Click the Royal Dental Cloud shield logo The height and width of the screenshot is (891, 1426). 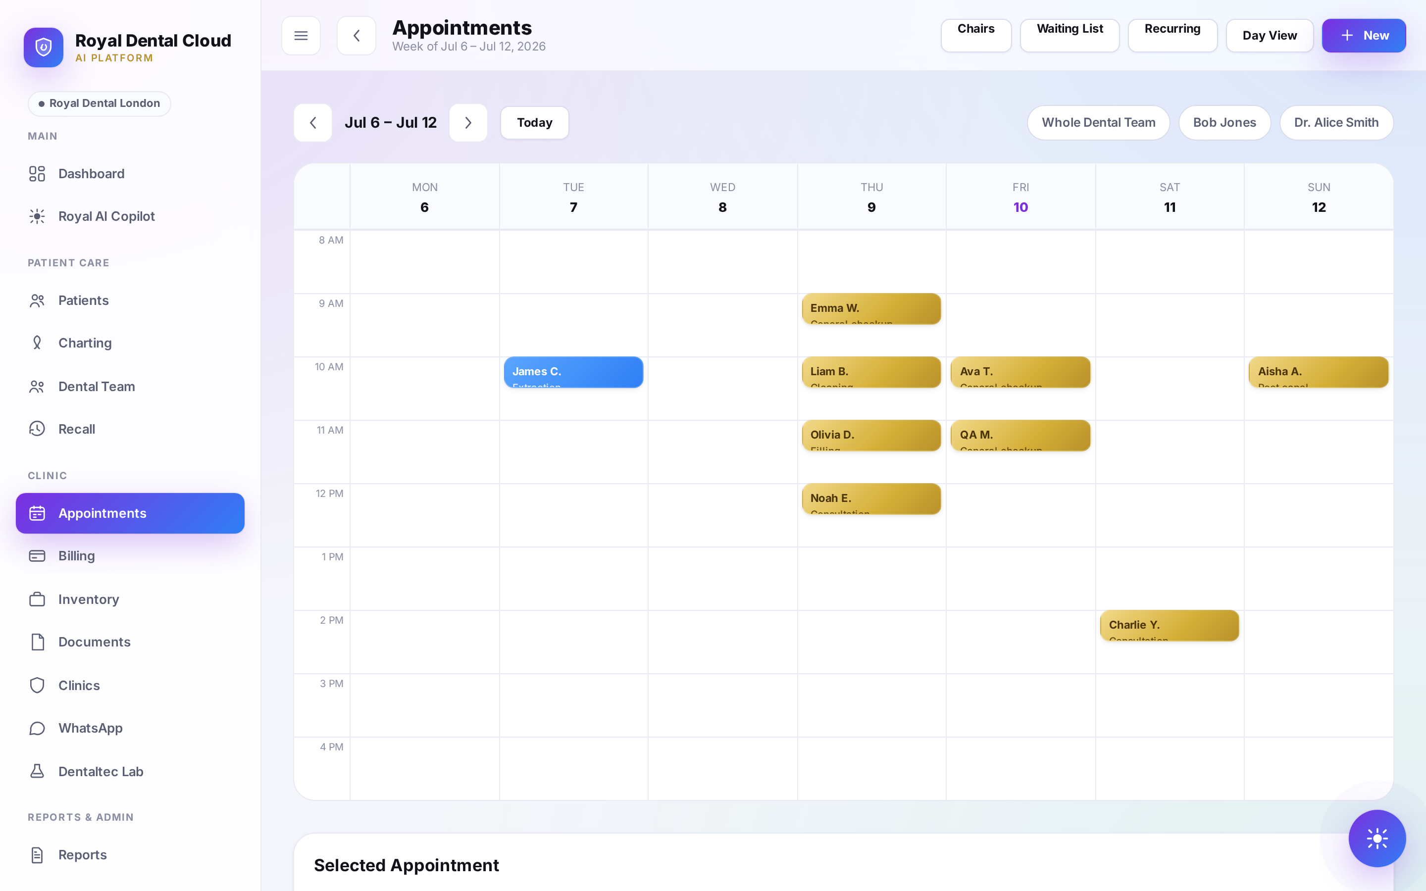tap(44, 47)
